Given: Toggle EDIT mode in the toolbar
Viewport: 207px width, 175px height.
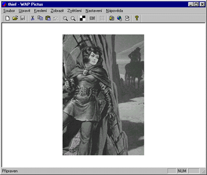Looking at the screenshot, I should coord(92,18).
